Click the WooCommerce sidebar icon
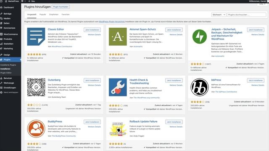The height and width of the screenshot is (151, 269). point(1,34)
